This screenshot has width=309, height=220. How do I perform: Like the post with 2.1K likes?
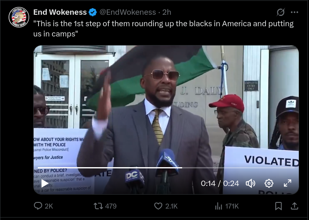click(166, 206)
